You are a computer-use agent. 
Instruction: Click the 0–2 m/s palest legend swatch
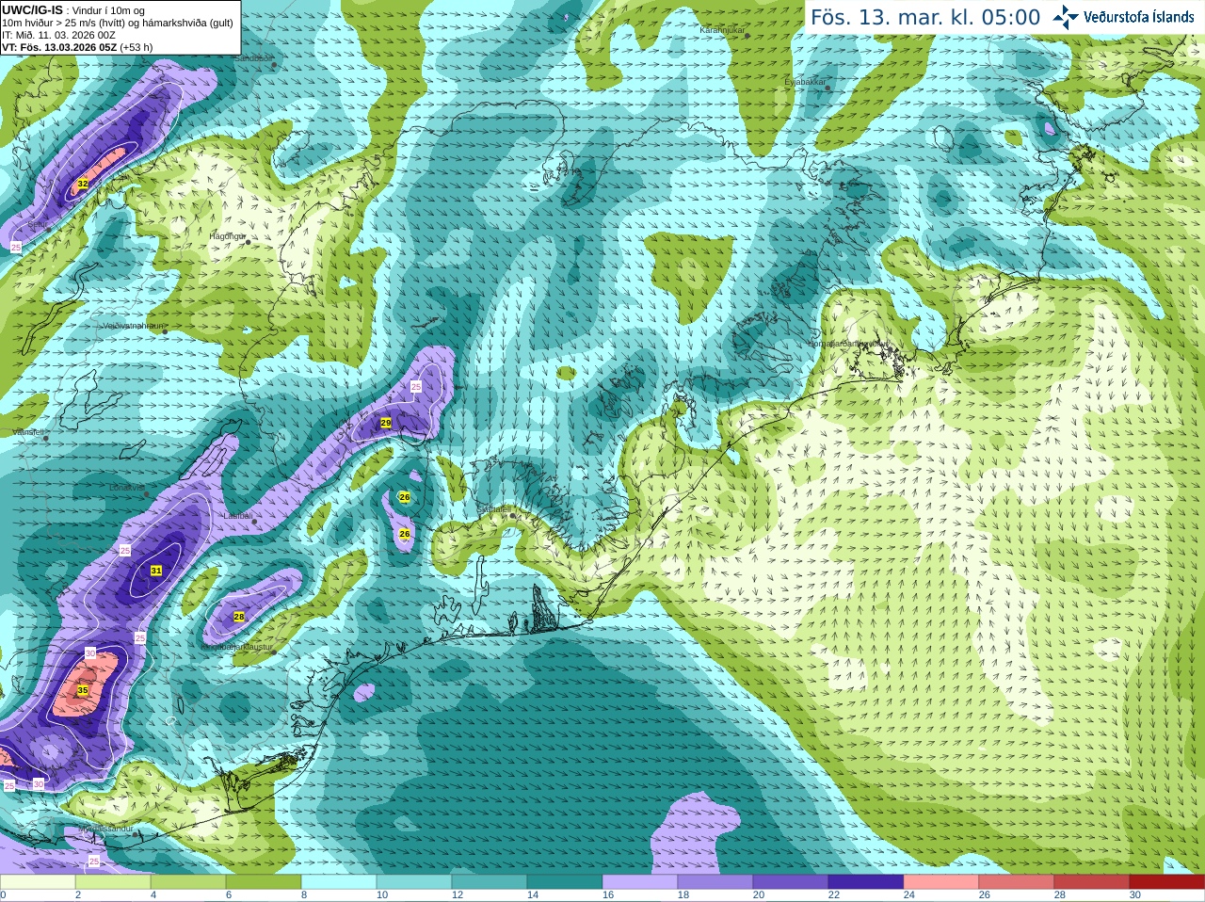click(x=38, y=882)
